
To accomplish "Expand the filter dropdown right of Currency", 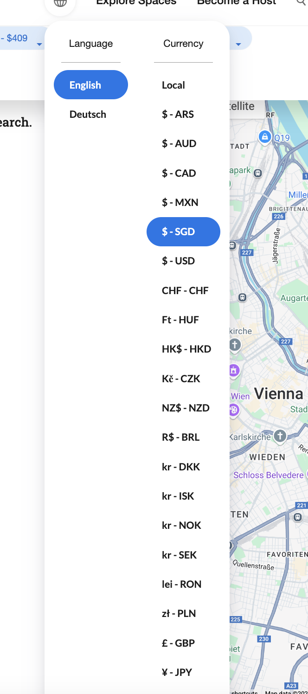I will coord(238,44).
